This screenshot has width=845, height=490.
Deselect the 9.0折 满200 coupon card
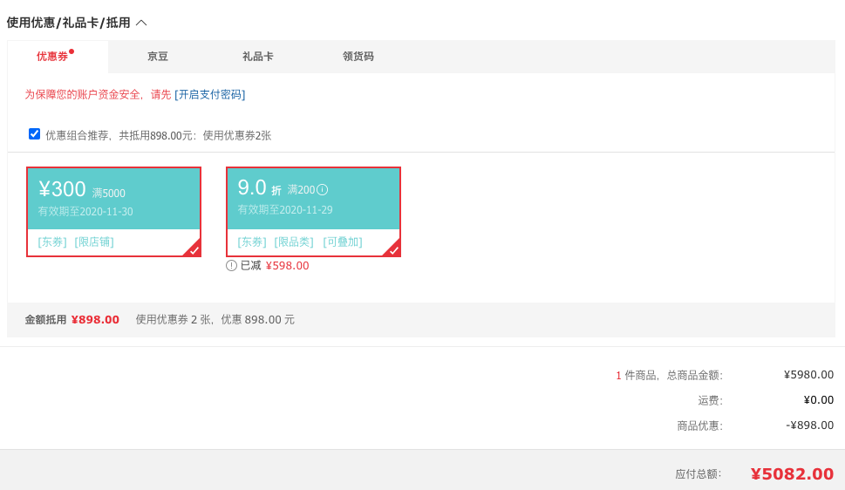pos(313,212)
